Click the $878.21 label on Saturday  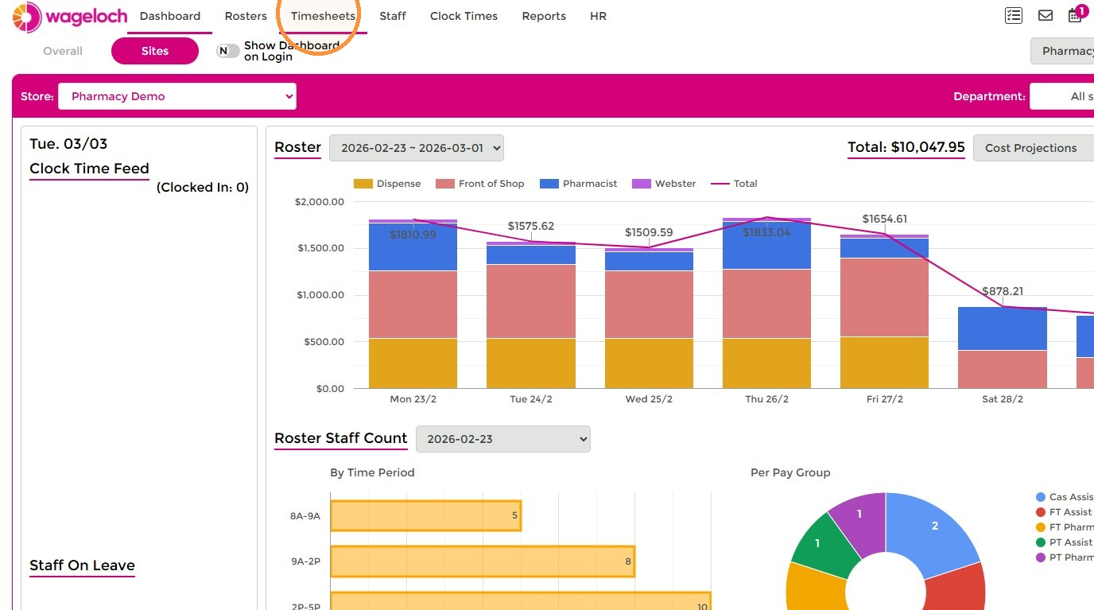click(1003, 291)
